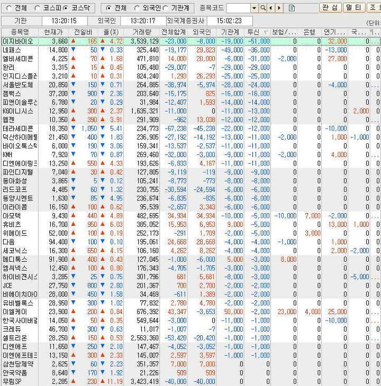Select the 완리 stock name
Screen dimensions: 381x386
point(8,68)
